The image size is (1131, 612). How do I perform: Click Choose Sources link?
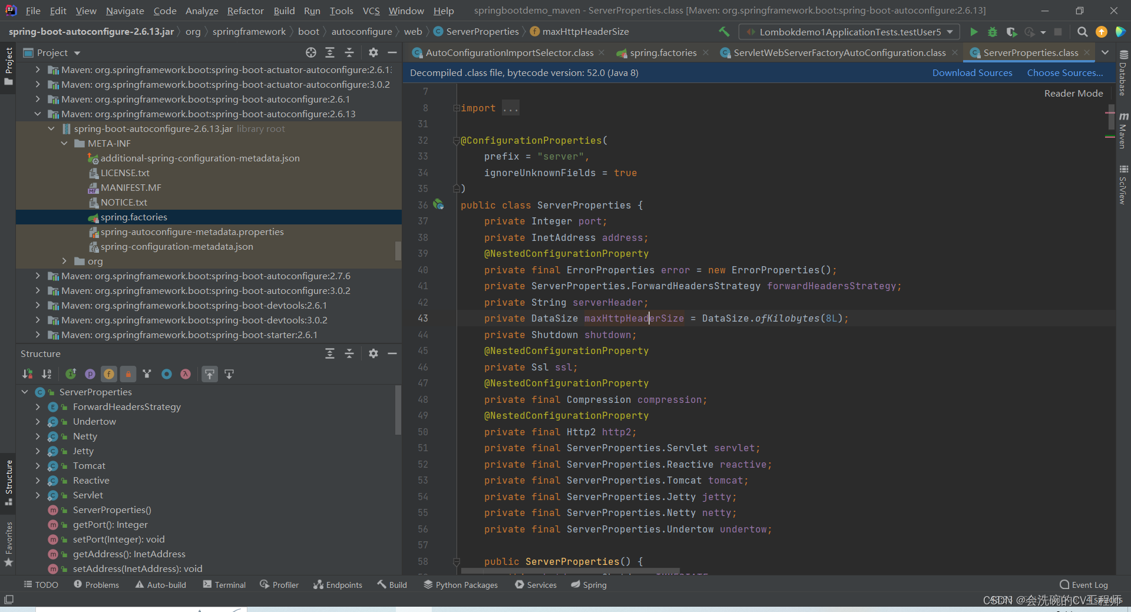point(1065,73)
